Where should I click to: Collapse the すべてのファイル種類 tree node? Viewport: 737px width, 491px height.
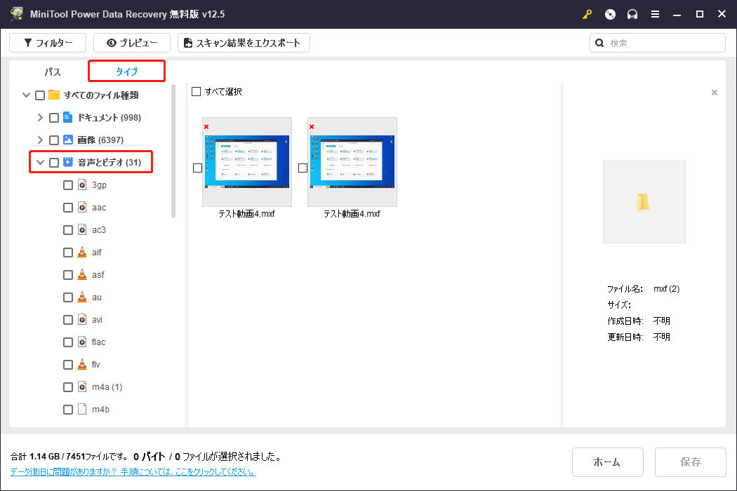(27, 95)
